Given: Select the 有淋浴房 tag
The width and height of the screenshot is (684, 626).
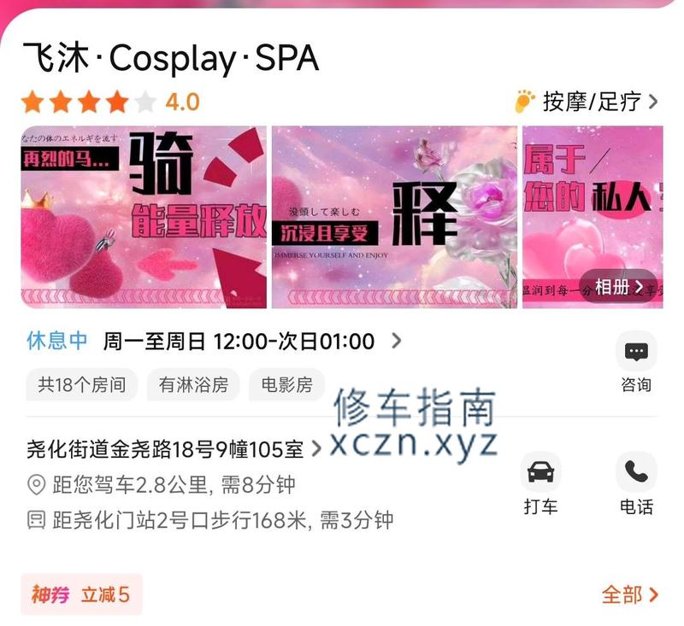Looking at the screenshot, I should pos(193,384).
